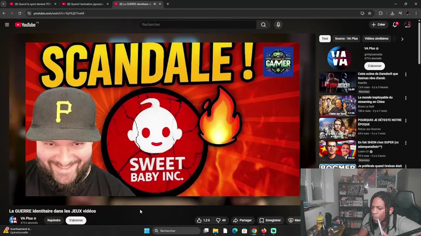Select the 'Tout' filter chip
Viewport: 421px width, 236px height.
click(x=325, y=39)
